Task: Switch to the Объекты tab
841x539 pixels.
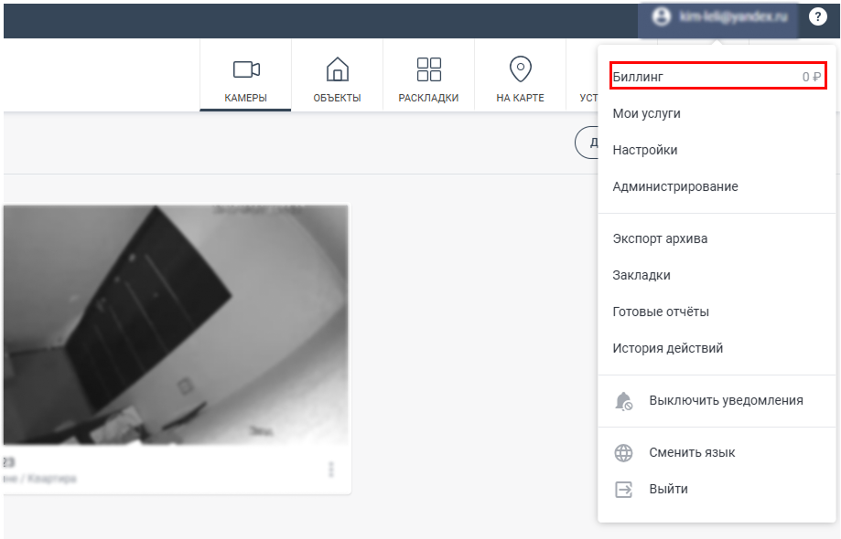Action: tap(337, 76)
